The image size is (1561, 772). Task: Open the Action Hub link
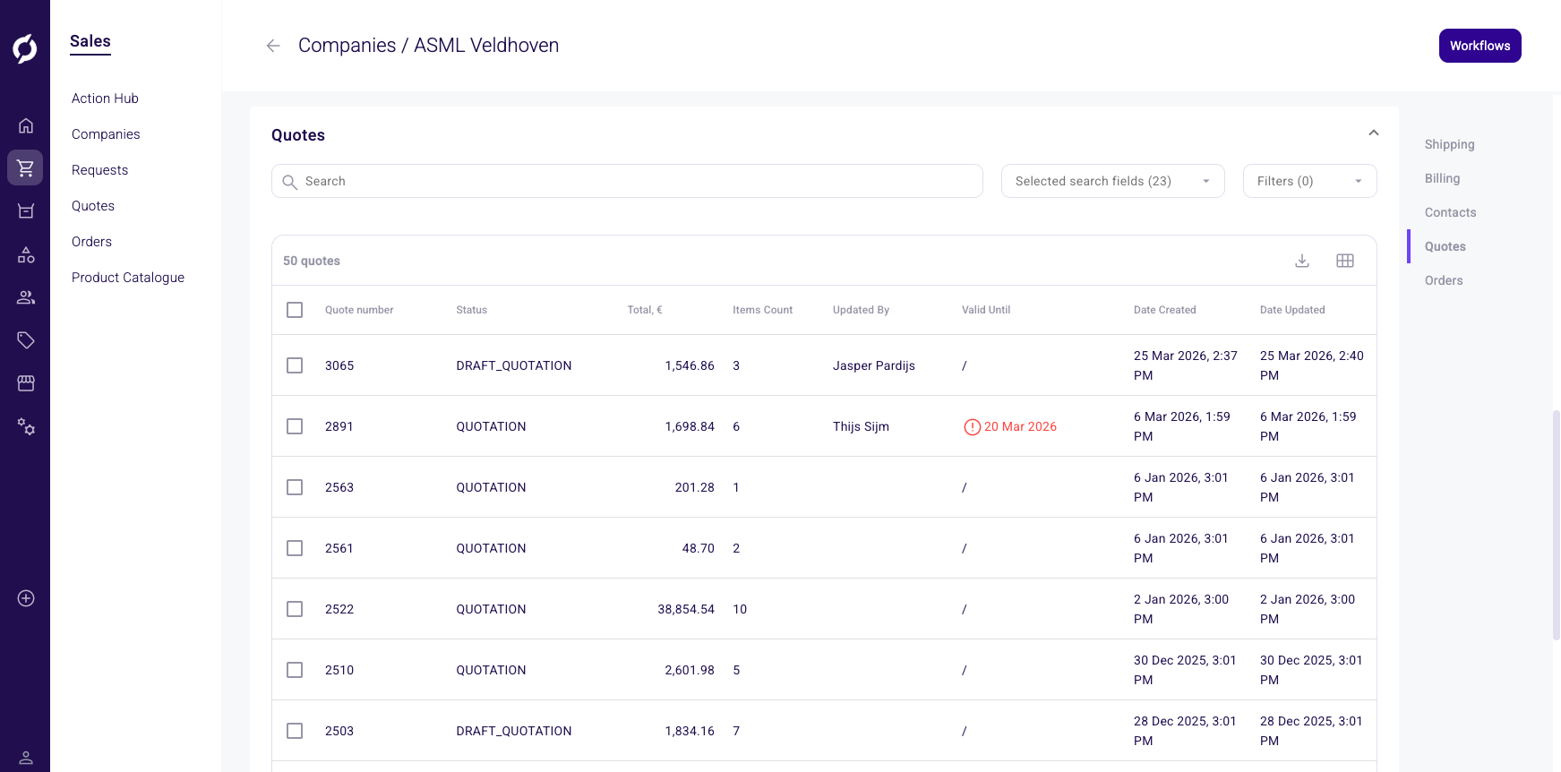(x=105, y=99)
